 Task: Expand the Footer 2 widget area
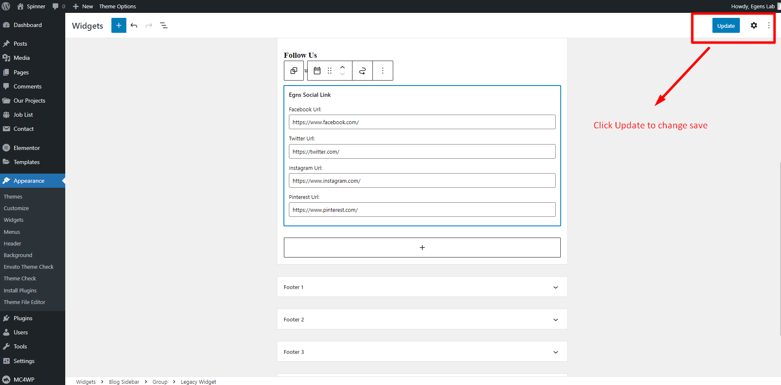[x=422, y=319]
